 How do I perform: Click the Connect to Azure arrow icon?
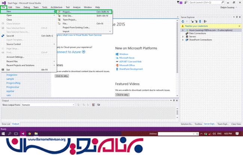tap(83, 52)
